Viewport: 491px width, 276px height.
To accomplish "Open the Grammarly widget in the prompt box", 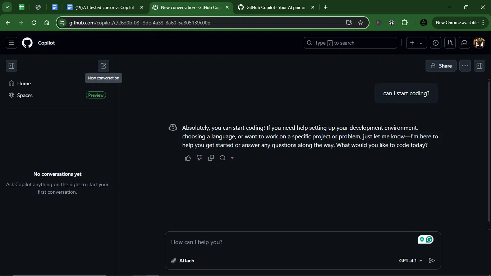I will [x=426, y=239].
